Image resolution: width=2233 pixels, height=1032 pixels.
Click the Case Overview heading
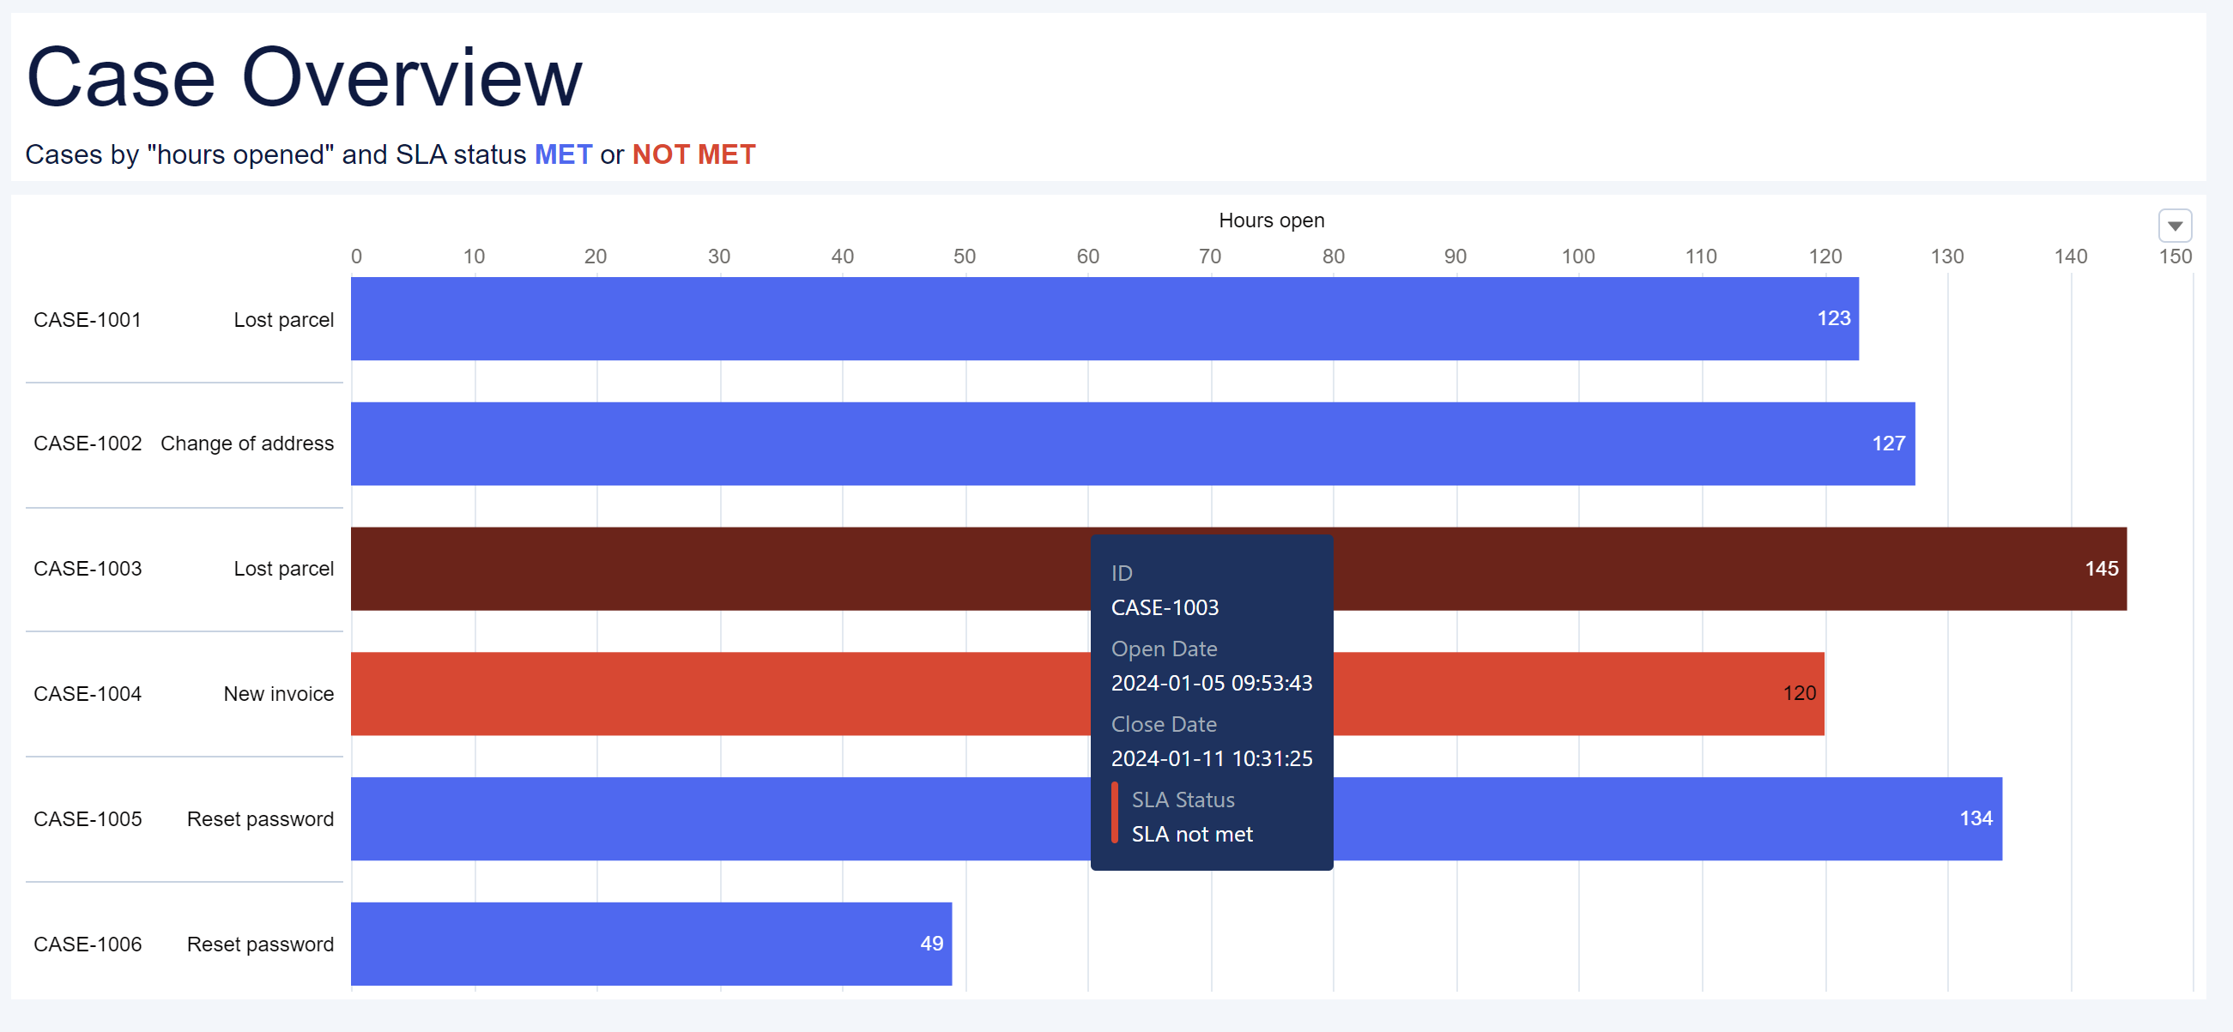pos(305,78)
